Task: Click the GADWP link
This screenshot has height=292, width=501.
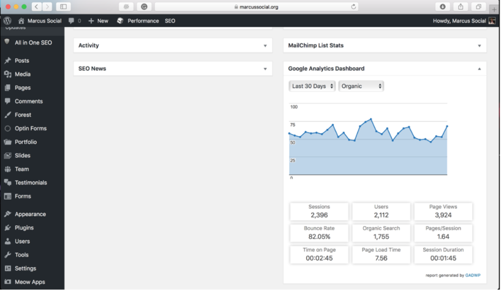Action: (473, 275)
